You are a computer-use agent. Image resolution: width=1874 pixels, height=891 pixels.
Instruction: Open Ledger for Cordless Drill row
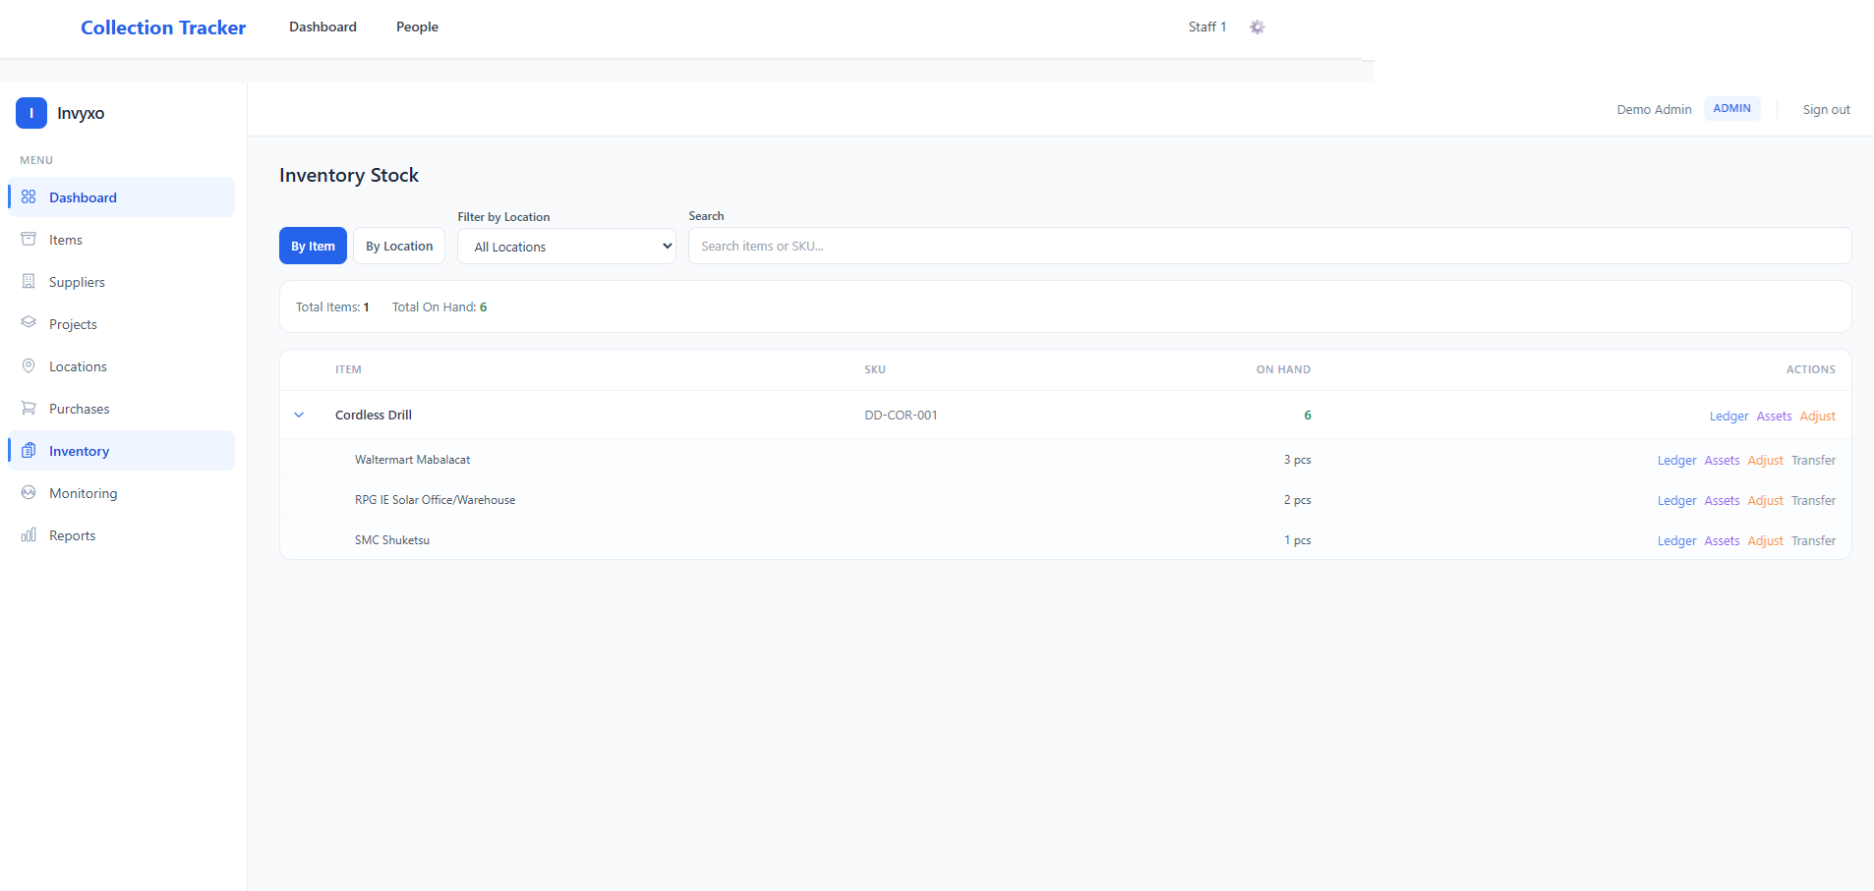1728,416
